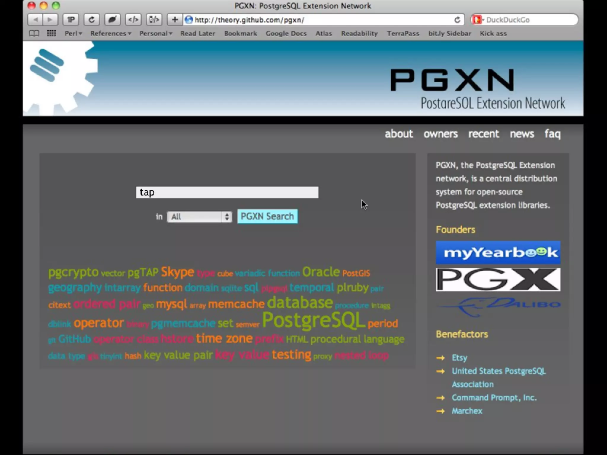Open the Marchex benefactor link
The image size is (607, 455).
point(467,411)
